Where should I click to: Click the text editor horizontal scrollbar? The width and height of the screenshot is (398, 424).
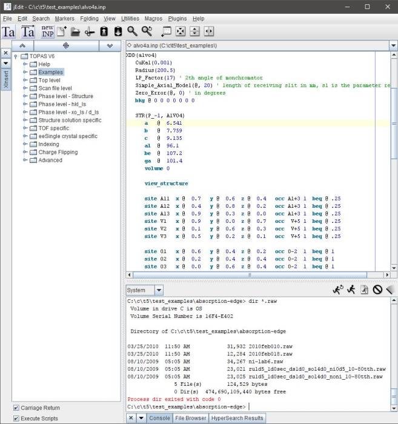point(254,275)
